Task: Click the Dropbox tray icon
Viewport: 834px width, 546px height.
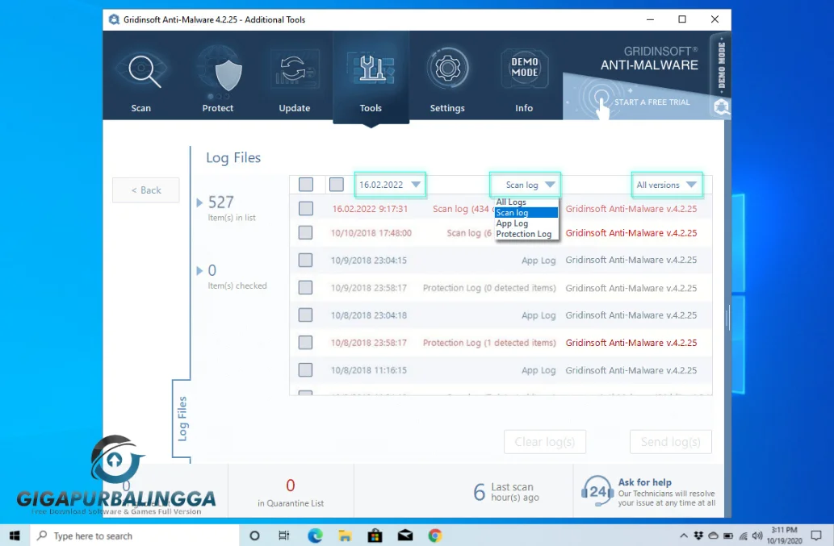Action: [698, 536]
